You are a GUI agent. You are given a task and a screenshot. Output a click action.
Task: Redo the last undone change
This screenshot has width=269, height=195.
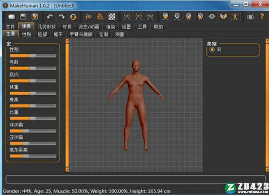pyautogui.click(x=61, y=17)
